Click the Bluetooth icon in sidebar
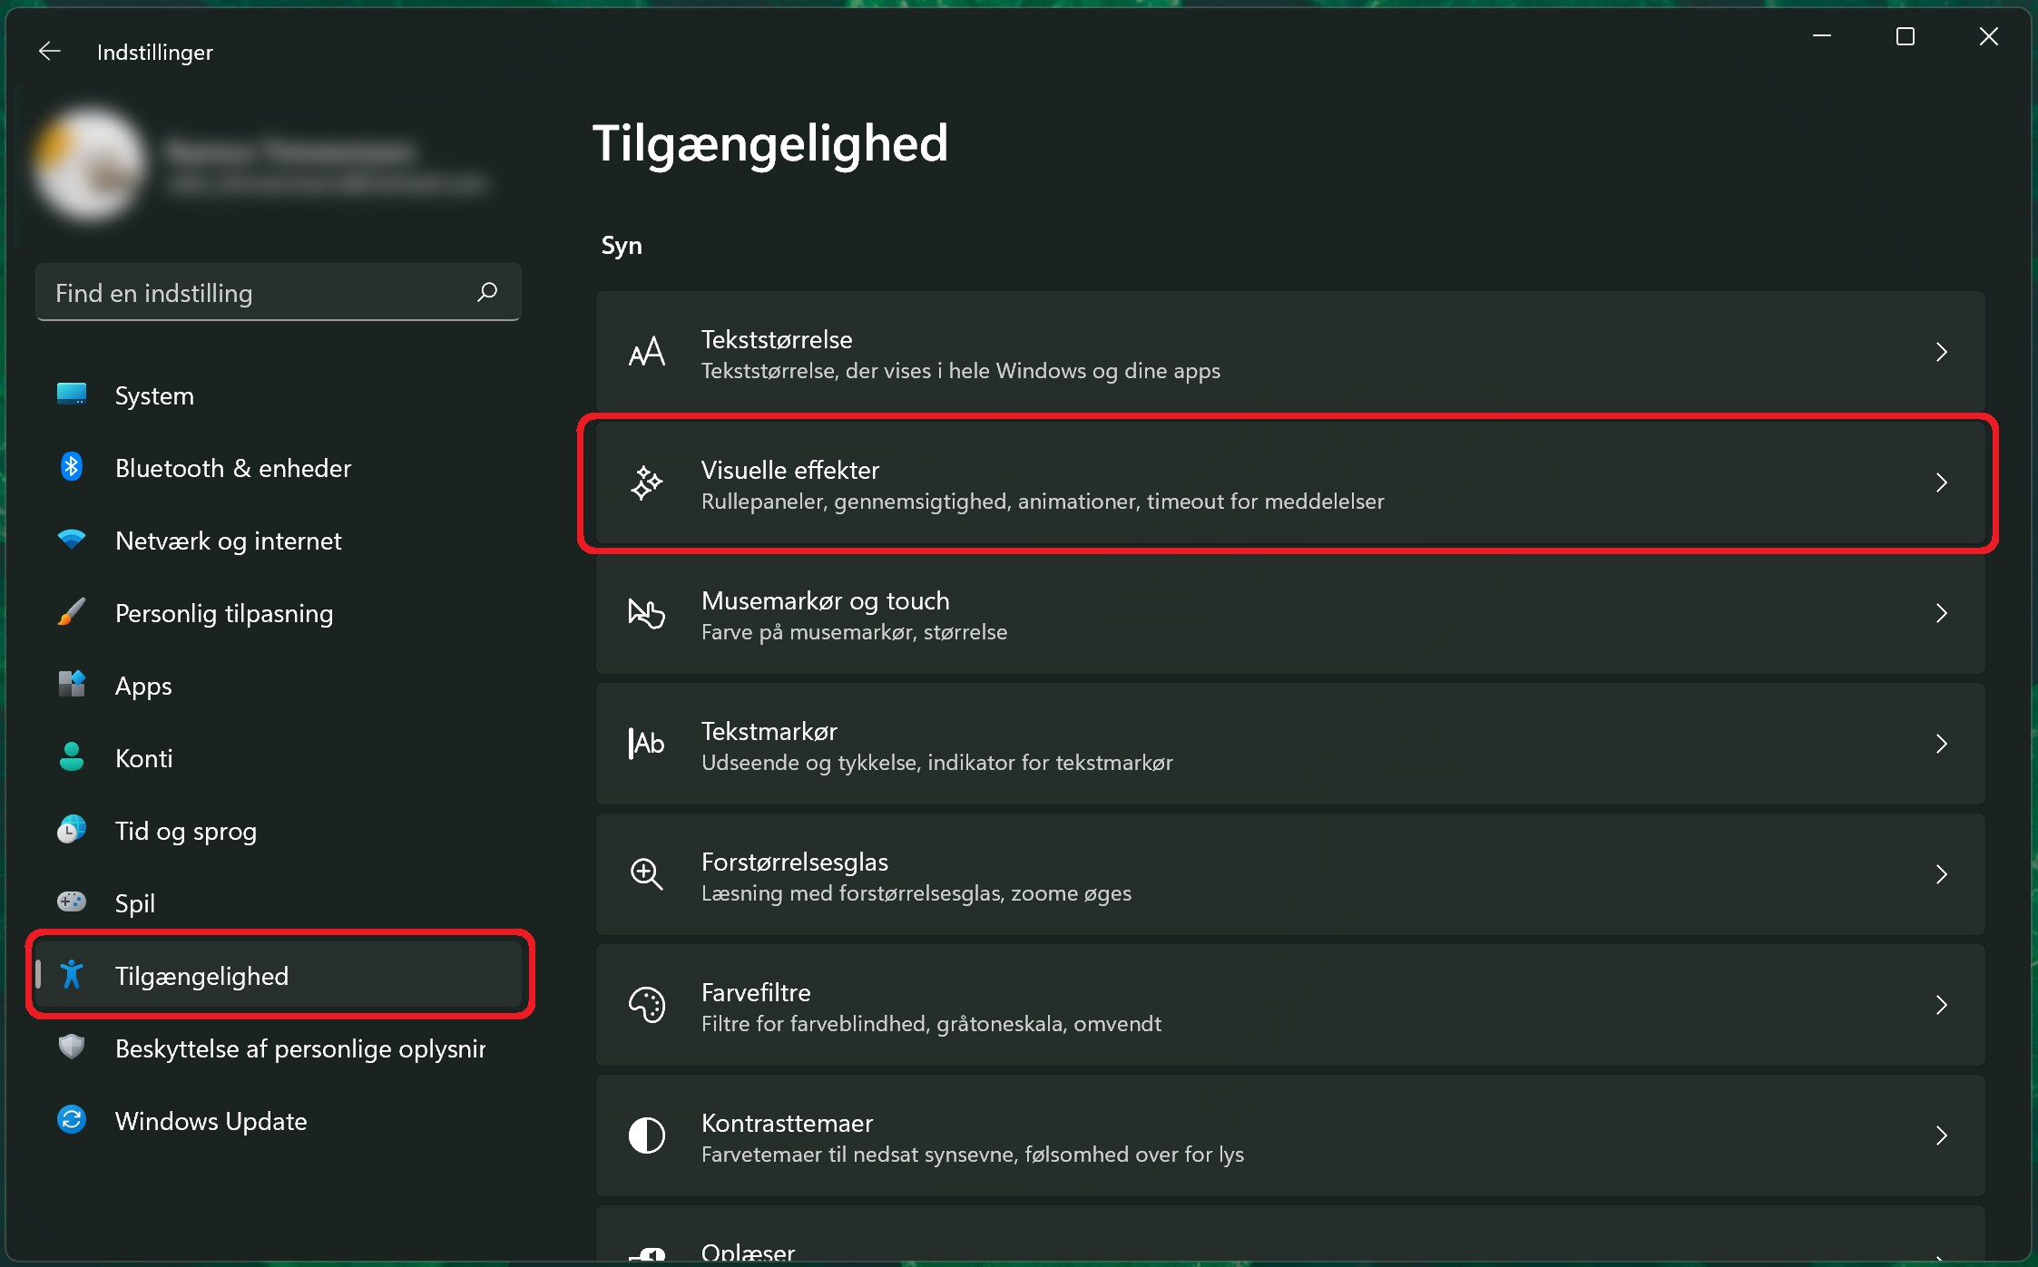Screen dimensions: 2038x1267 pos(72,467)
